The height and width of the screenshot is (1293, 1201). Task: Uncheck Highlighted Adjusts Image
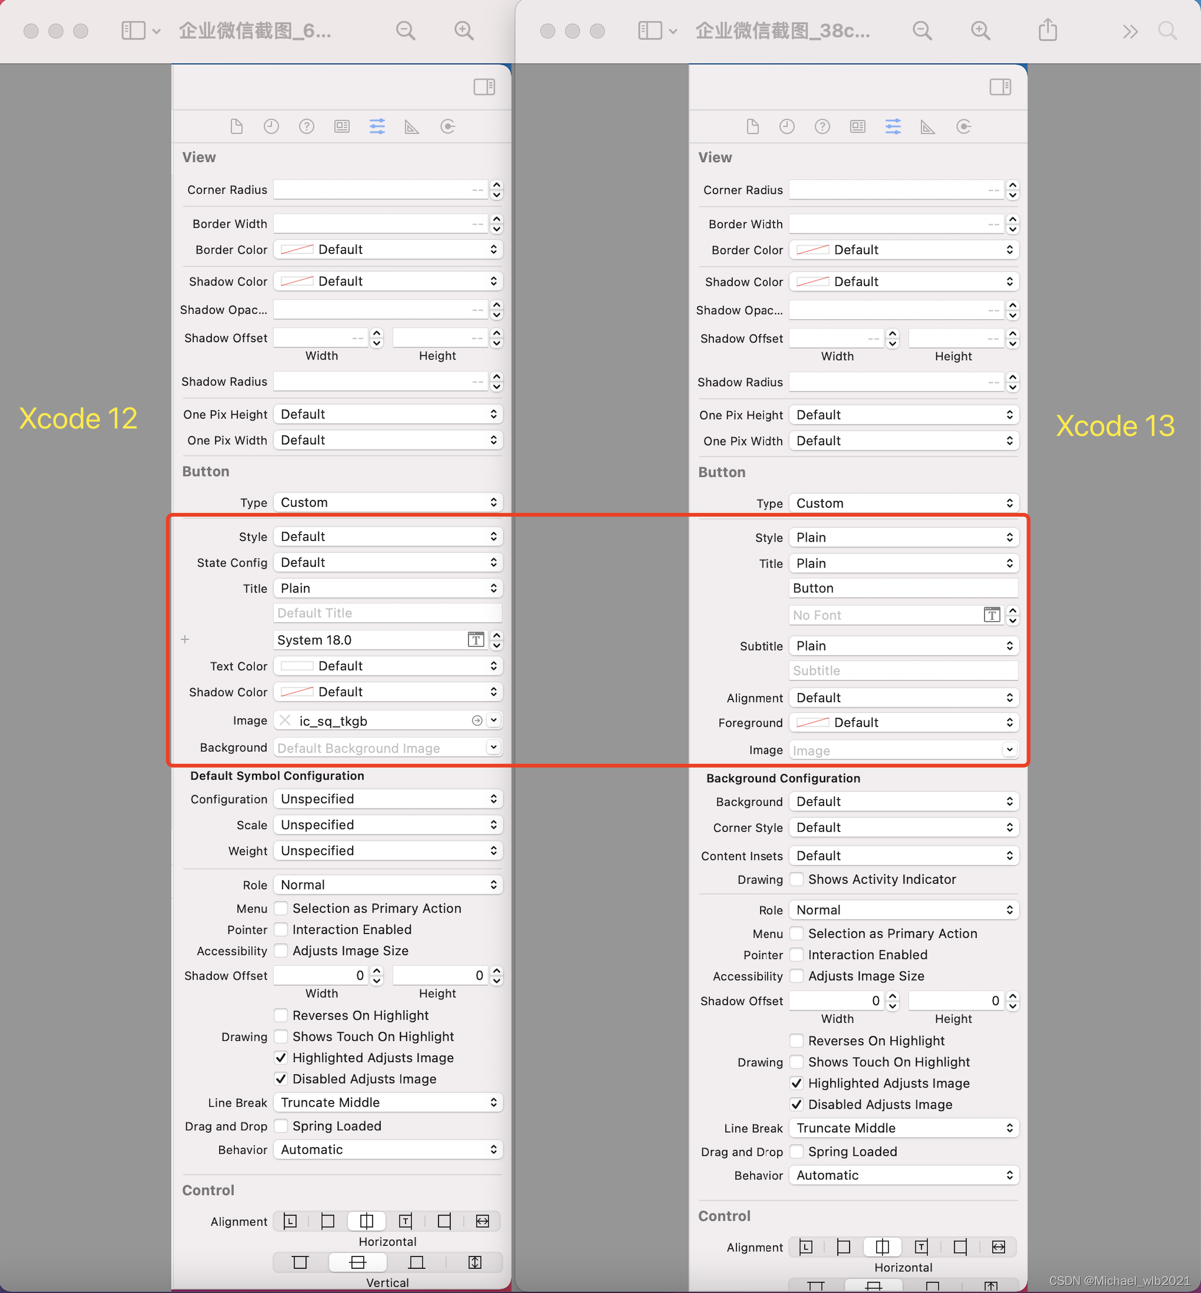point(281,1058)
